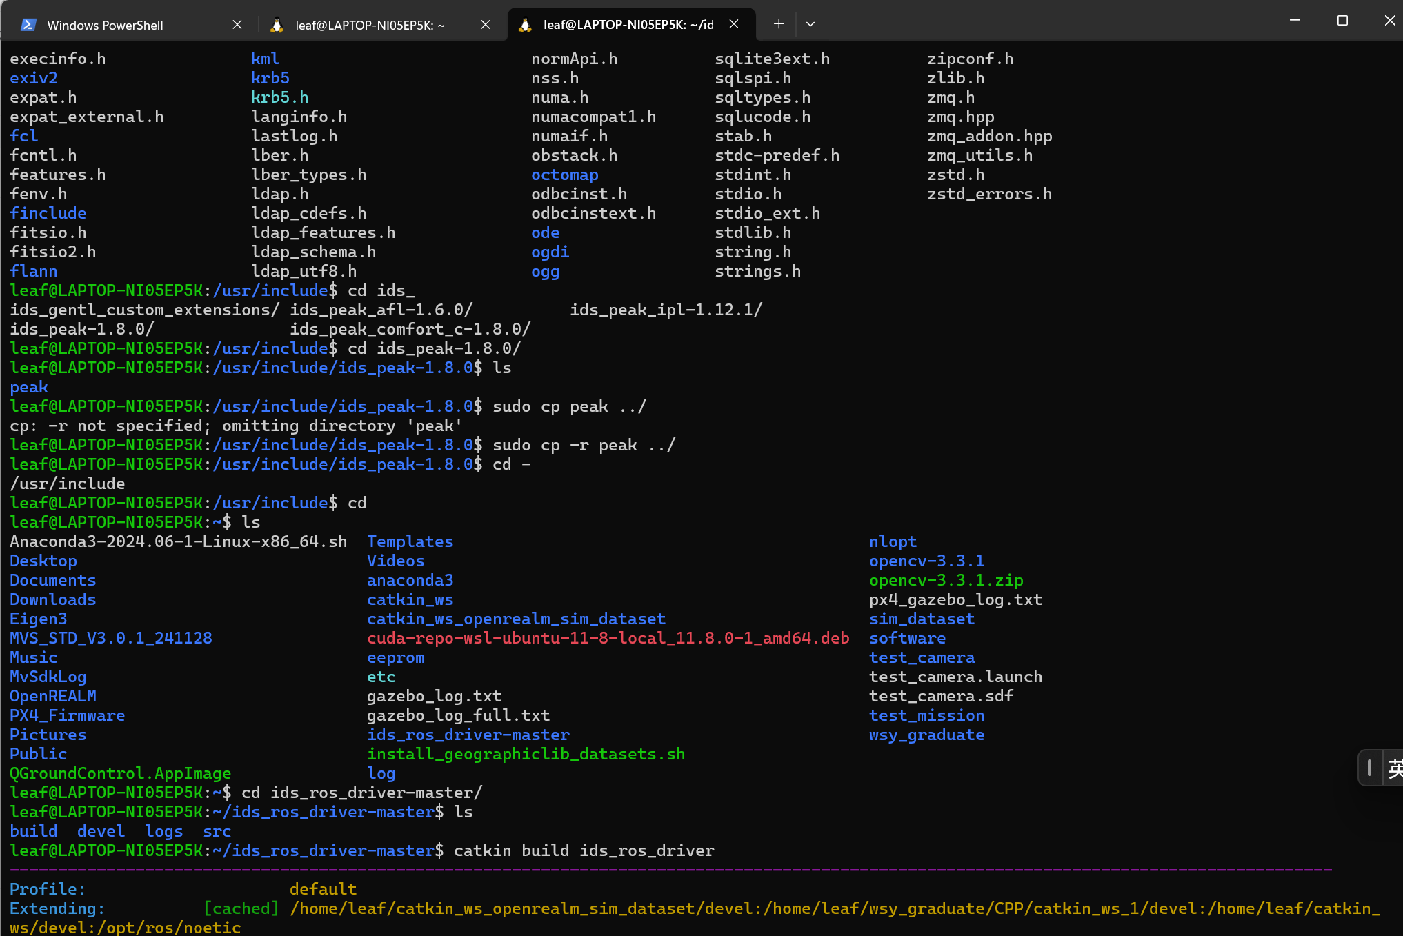Click the red cuda-repo-wsl-ubuntu .deb filename

tap(608, 638)
